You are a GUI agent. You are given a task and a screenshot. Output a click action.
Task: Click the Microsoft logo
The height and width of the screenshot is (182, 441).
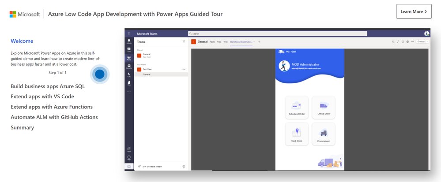[25, 15]
